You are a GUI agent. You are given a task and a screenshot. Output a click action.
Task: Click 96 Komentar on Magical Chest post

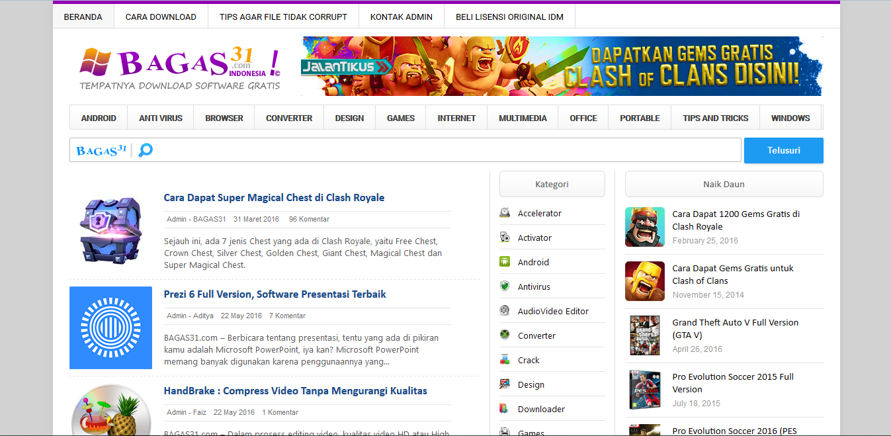pos(309,219)
